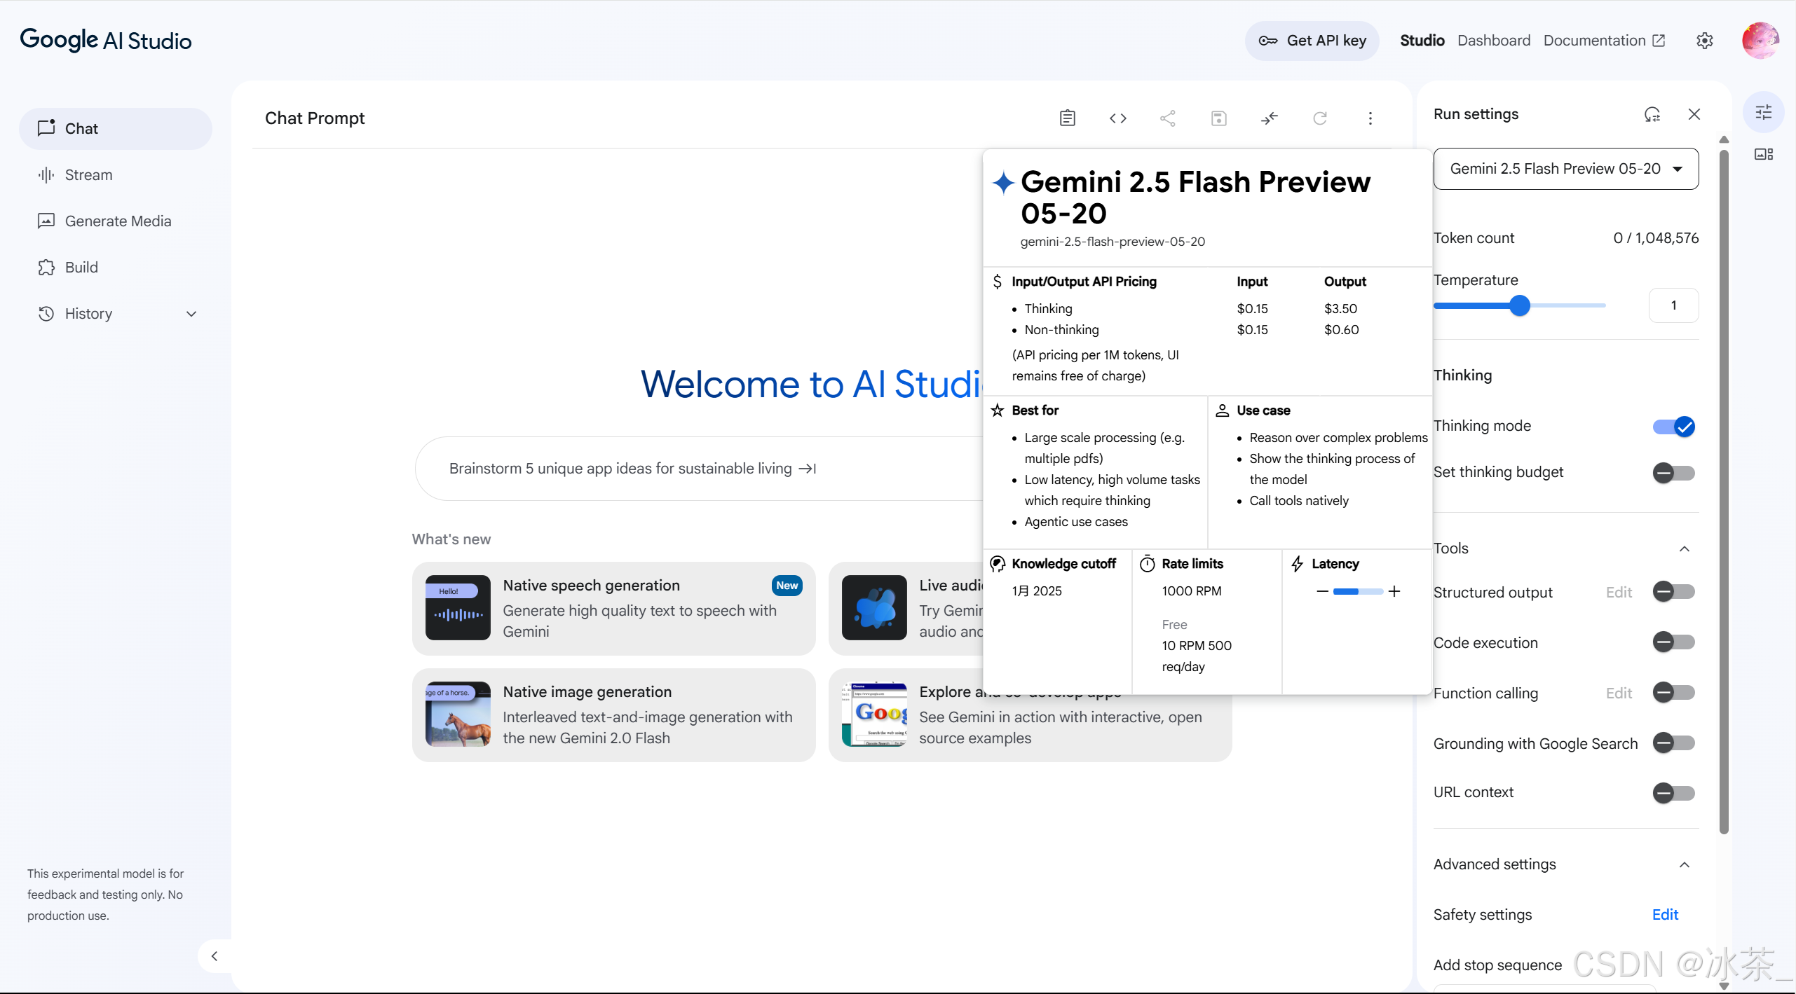Click the reset run settings icon

(x=1652, y=114)
